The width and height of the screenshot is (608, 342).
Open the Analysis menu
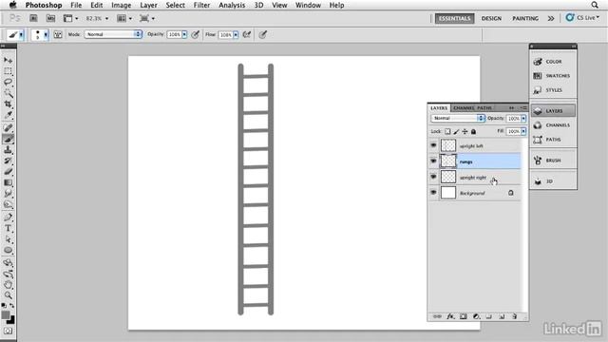232,5
